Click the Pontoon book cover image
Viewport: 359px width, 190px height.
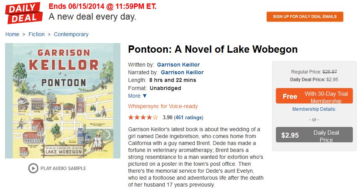point(63,101)
